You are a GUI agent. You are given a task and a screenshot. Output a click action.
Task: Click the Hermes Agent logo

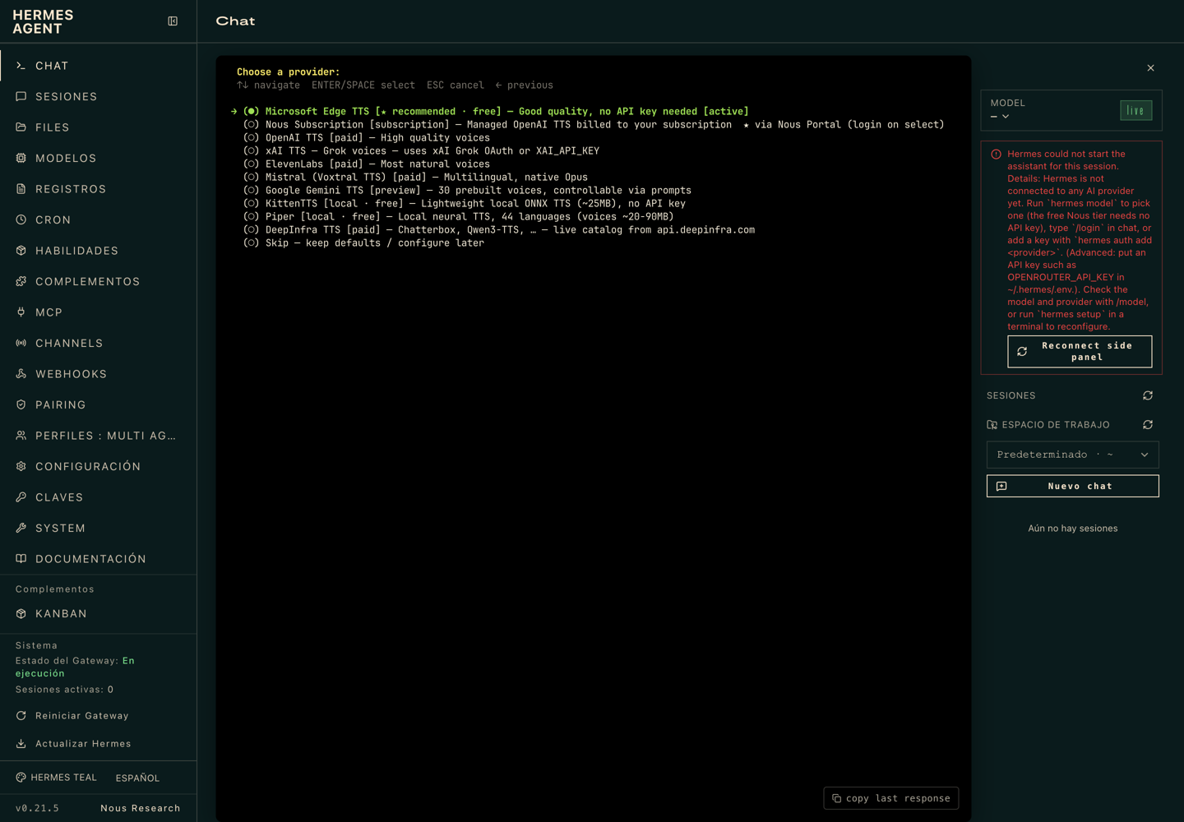43,22
